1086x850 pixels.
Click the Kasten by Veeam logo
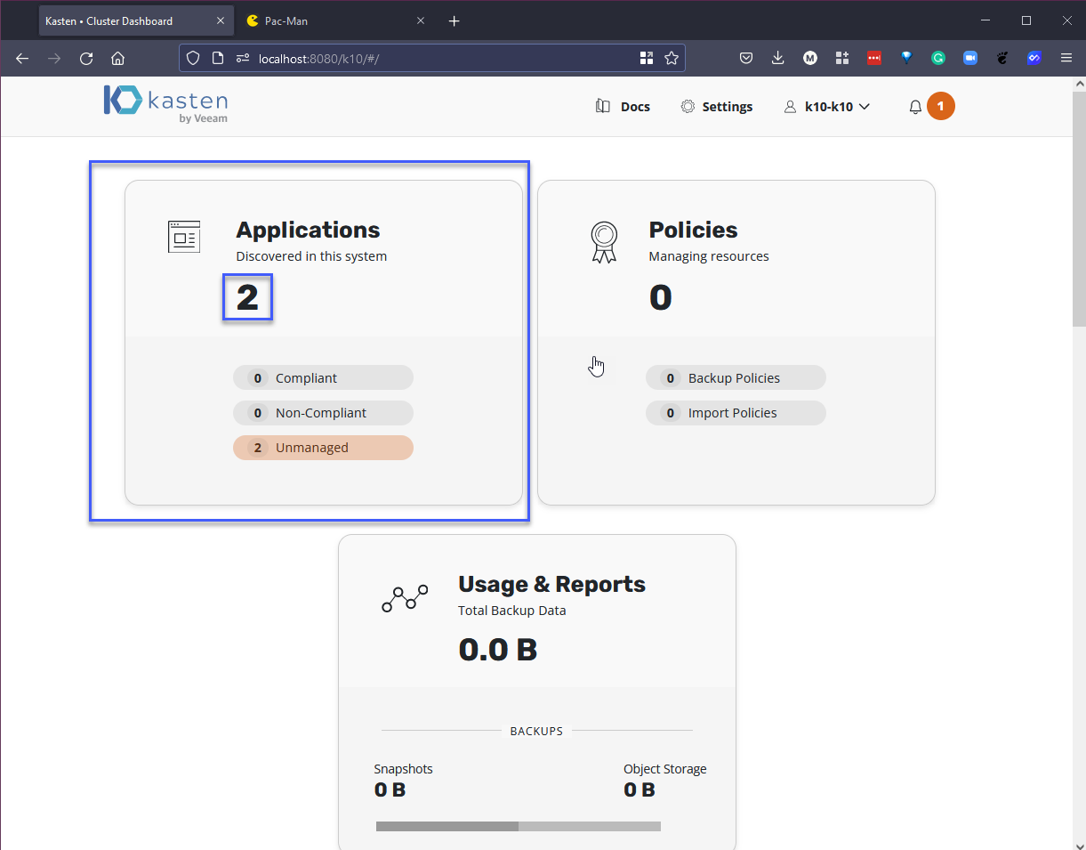point(165,103)
